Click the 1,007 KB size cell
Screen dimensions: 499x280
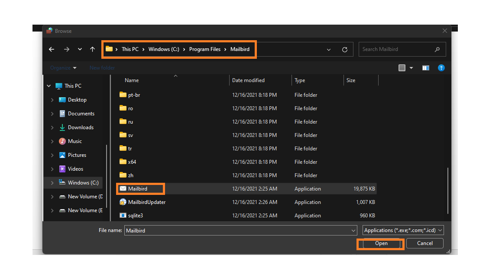click(x=365, y=202)
